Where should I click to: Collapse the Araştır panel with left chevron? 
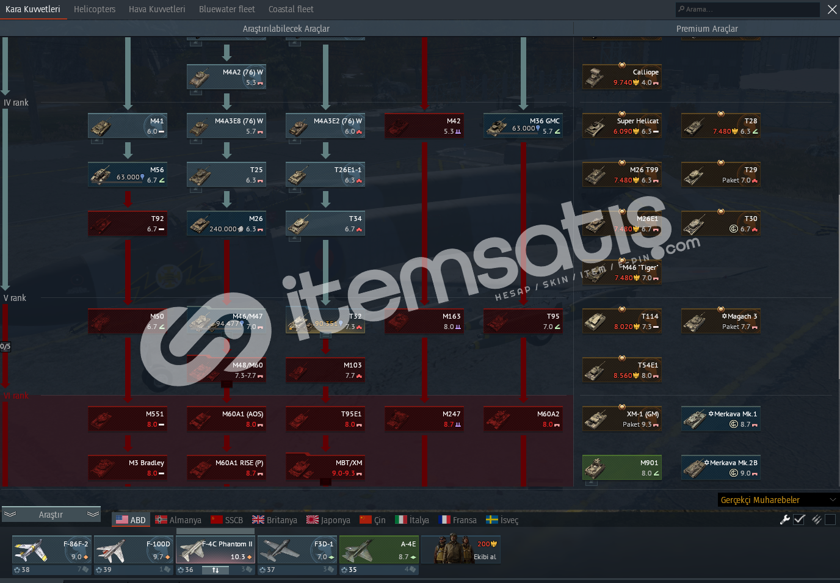pos(10,515)
